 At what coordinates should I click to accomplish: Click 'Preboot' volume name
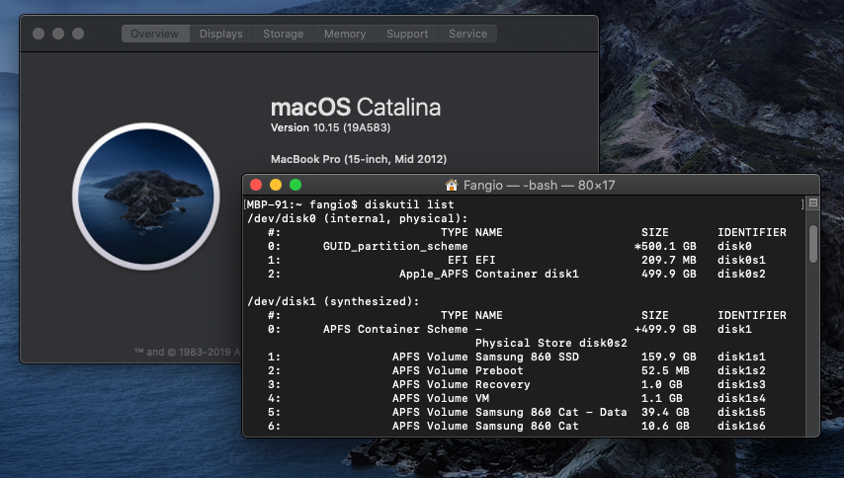click(x=499, y=371)
